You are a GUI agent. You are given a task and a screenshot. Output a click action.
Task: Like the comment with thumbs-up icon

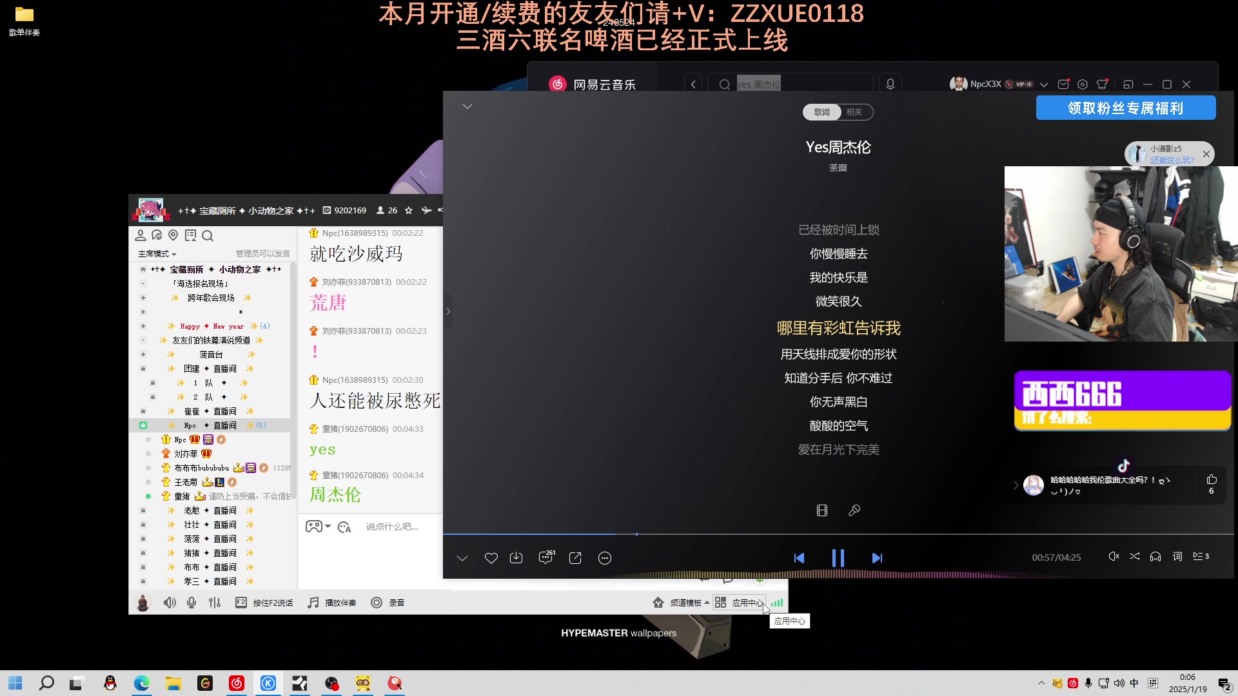(1212, 479)
